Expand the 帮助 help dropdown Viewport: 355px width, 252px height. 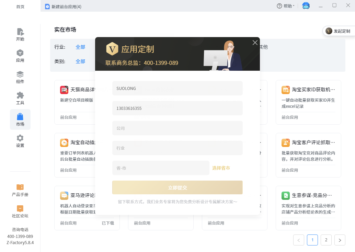pyautogui.click(x=286, y=6)
